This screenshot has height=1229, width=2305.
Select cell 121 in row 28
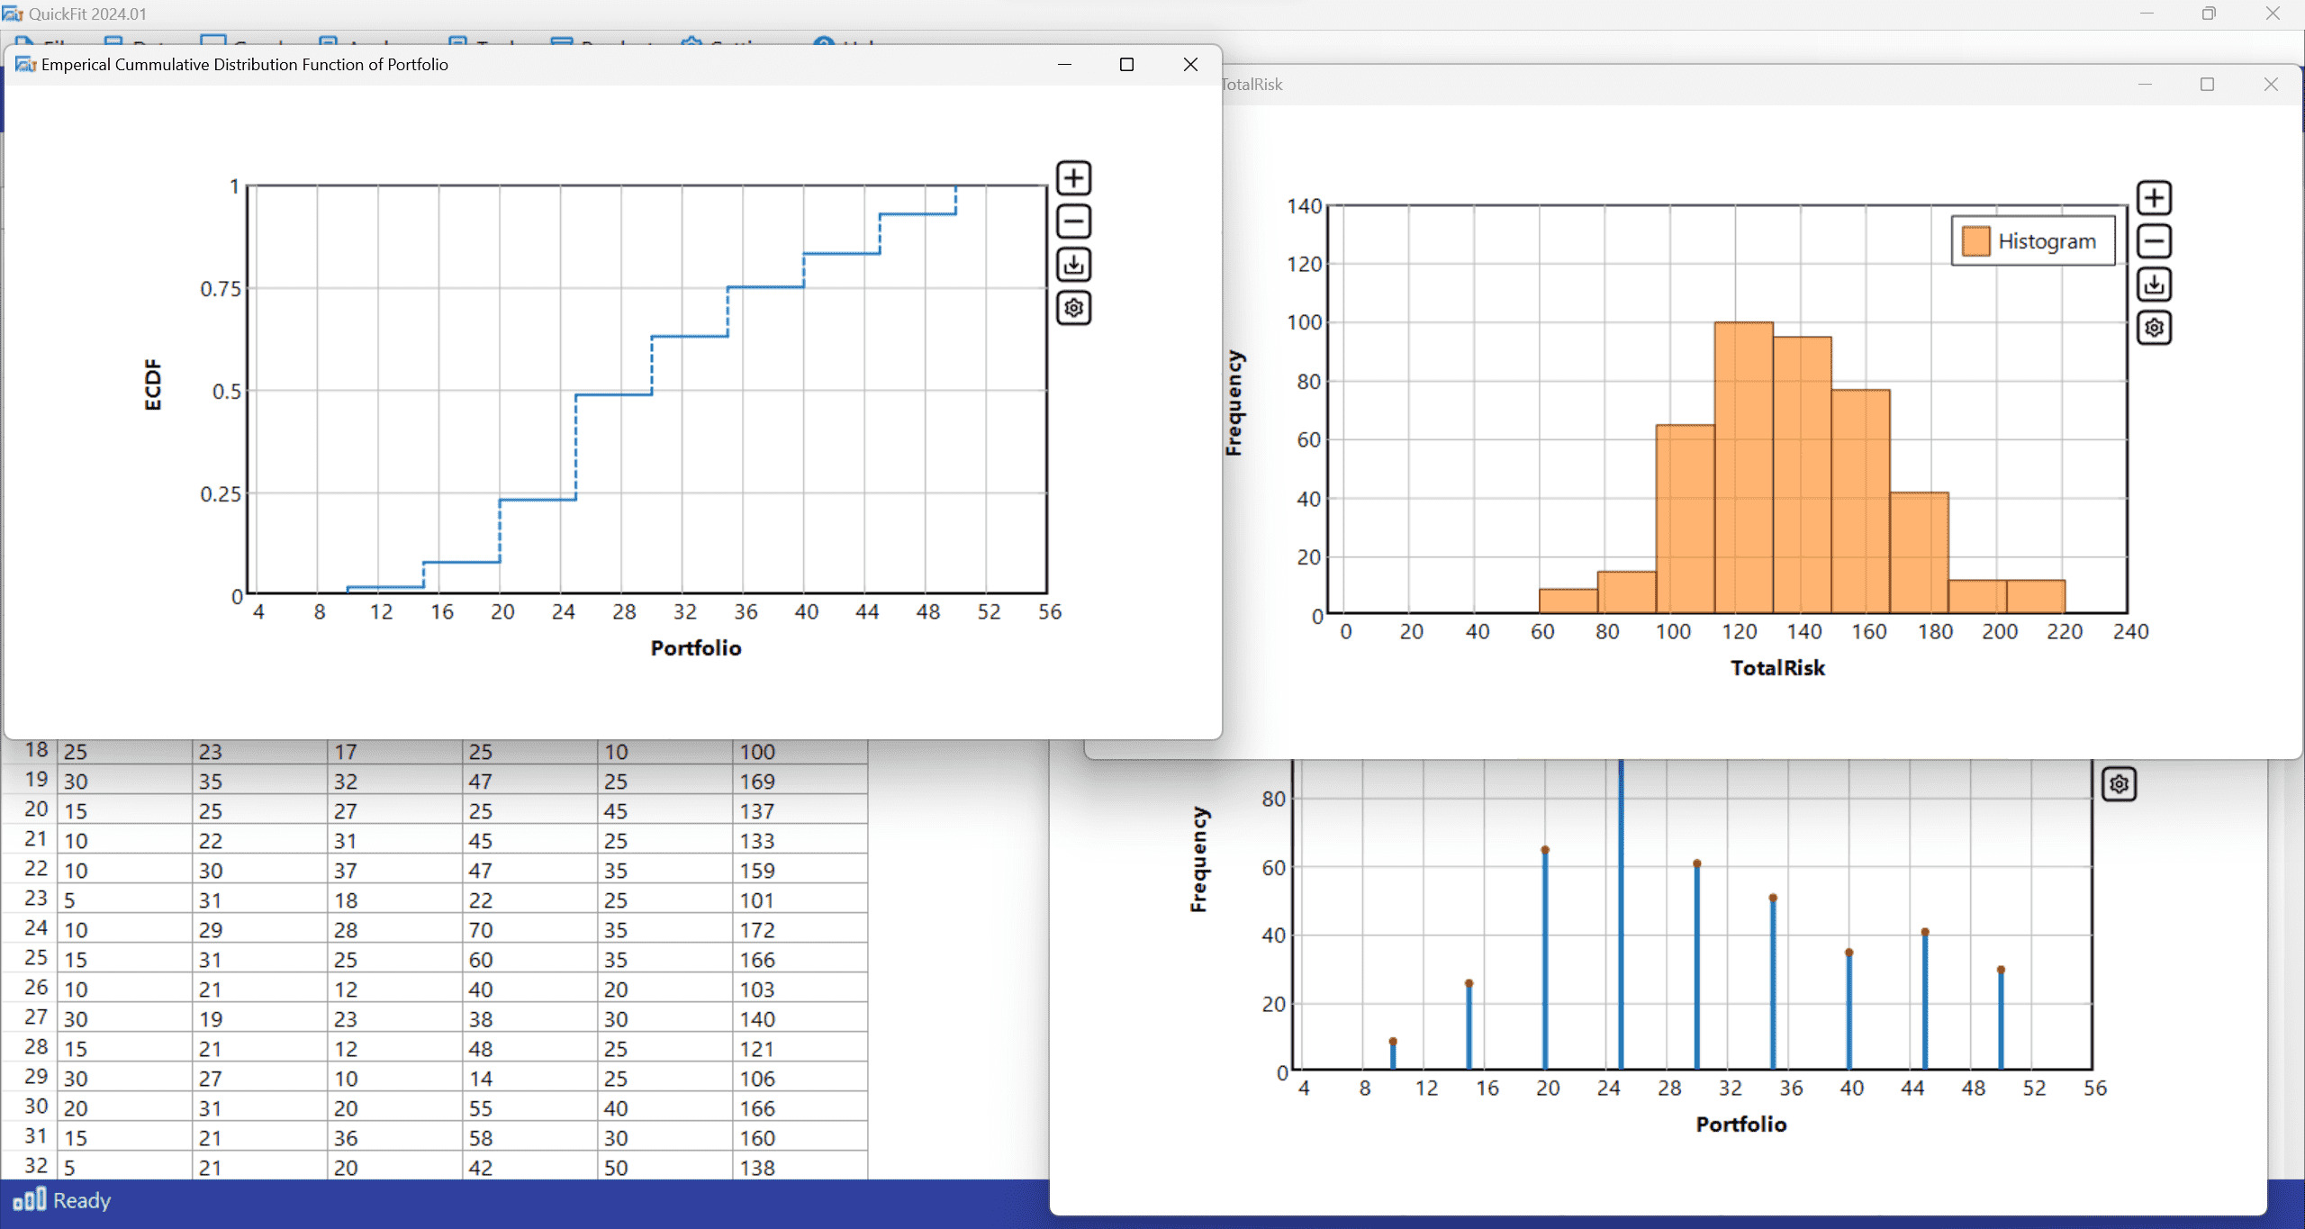(800, 1049)
